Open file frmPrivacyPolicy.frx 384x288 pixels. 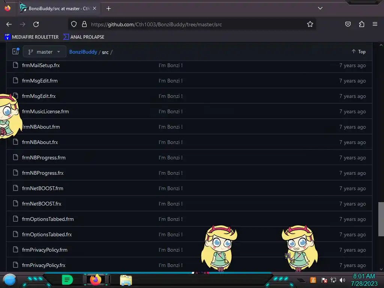(44, 265)
